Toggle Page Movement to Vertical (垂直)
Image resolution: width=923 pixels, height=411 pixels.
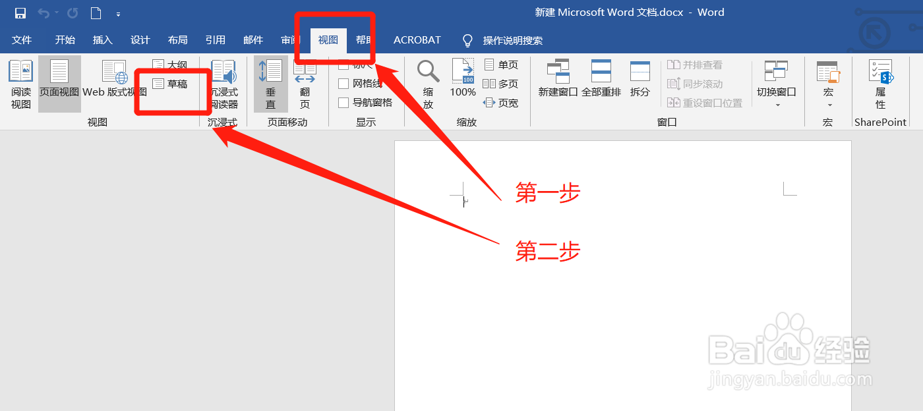[x=270, y=84]
